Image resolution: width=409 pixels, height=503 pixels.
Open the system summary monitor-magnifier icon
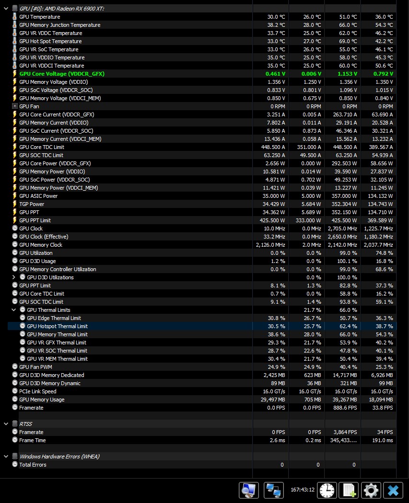(248, 490)
